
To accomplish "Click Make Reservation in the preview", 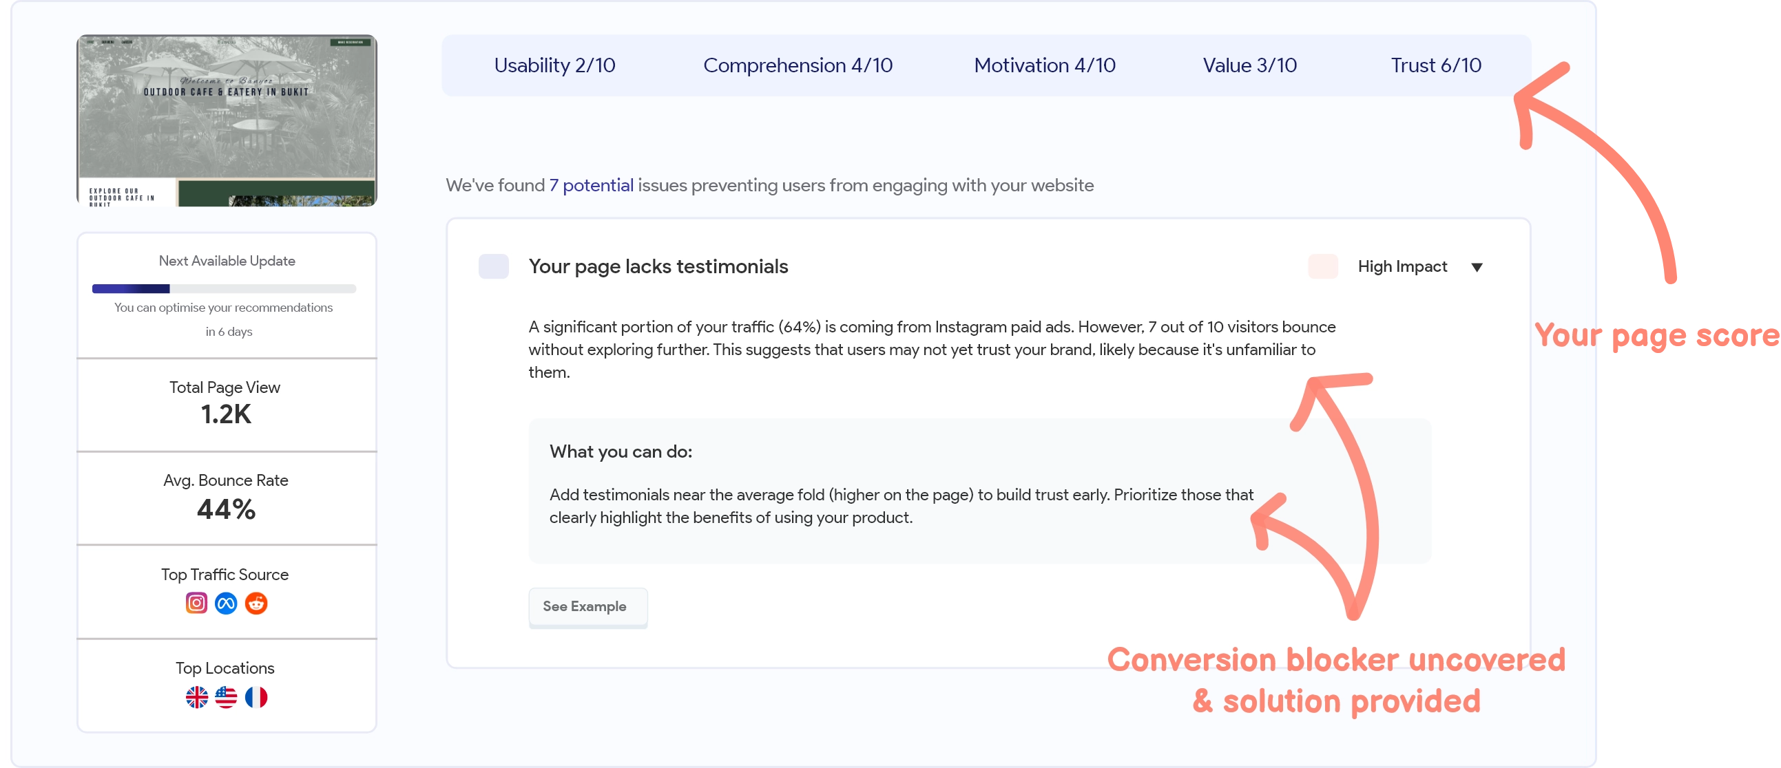I will [x=352, y=43].
